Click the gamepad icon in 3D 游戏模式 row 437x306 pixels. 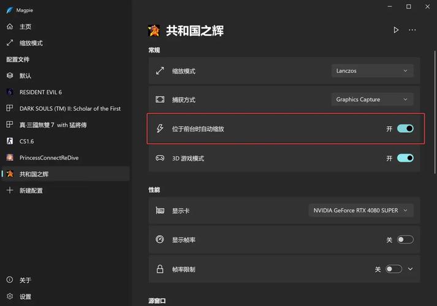pyautogui.click(x=160, y=158)
